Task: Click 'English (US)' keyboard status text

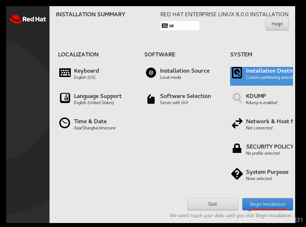Action: 85,77
